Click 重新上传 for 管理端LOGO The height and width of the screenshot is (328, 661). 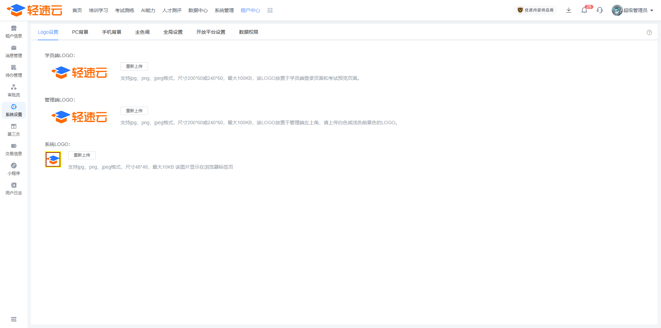coord(134,111)
